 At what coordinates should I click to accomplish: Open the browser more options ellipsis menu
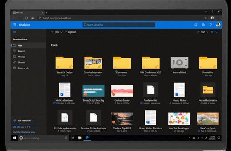tap(218, 18)
